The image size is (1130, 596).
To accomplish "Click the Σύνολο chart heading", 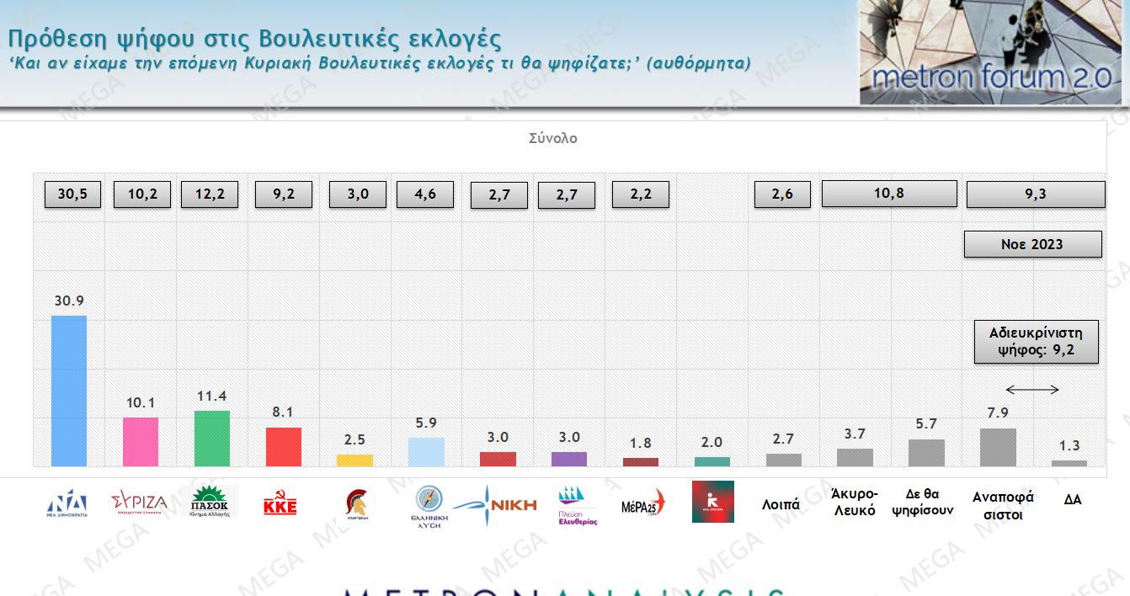I will (x=553, y=138).
